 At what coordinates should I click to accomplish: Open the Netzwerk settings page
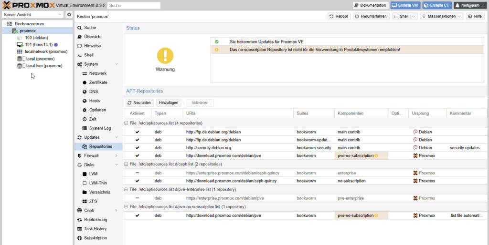[x=97, y=73]
